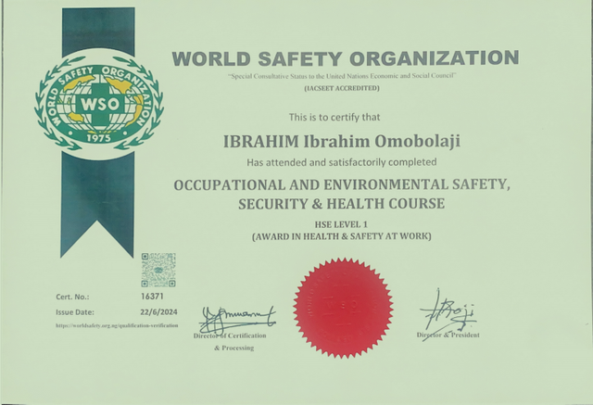Click 'This is to certify that'
This screenshot has width=593, height=405.
334,117
